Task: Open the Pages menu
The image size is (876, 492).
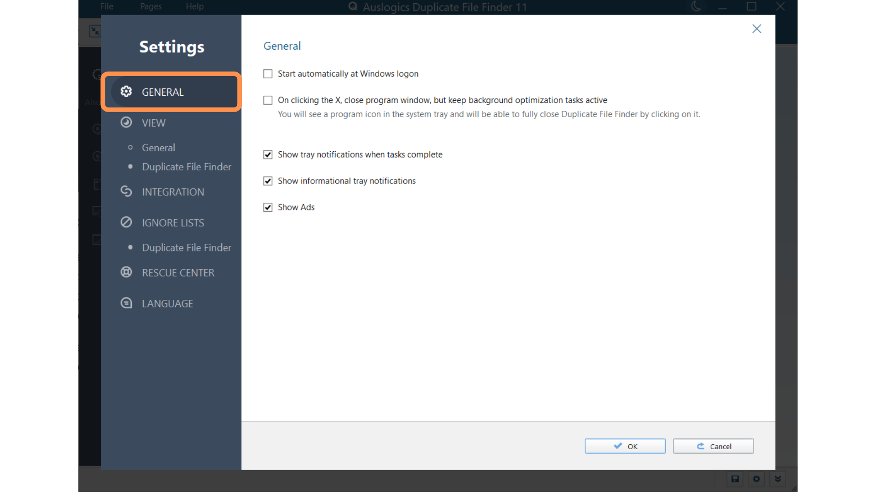Action: [x=151, y=6]
